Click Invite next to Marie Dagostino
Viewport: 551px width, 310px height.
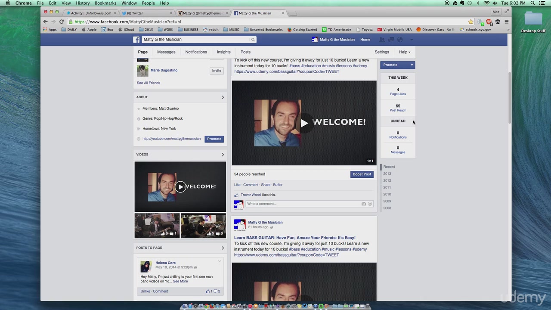pyautogui.click(x=217, y=71)
